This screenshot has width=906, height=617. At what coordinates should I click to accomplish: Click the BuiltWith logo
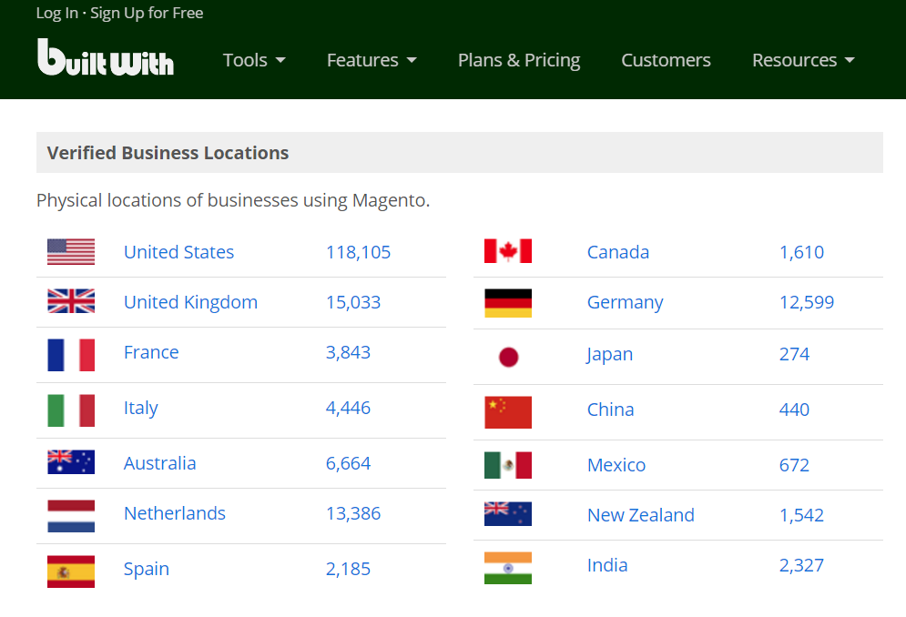[105, 57]
